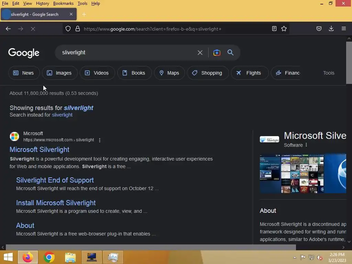Open the View menu
This screenshot has height=264, width=352.
point(27,3)
